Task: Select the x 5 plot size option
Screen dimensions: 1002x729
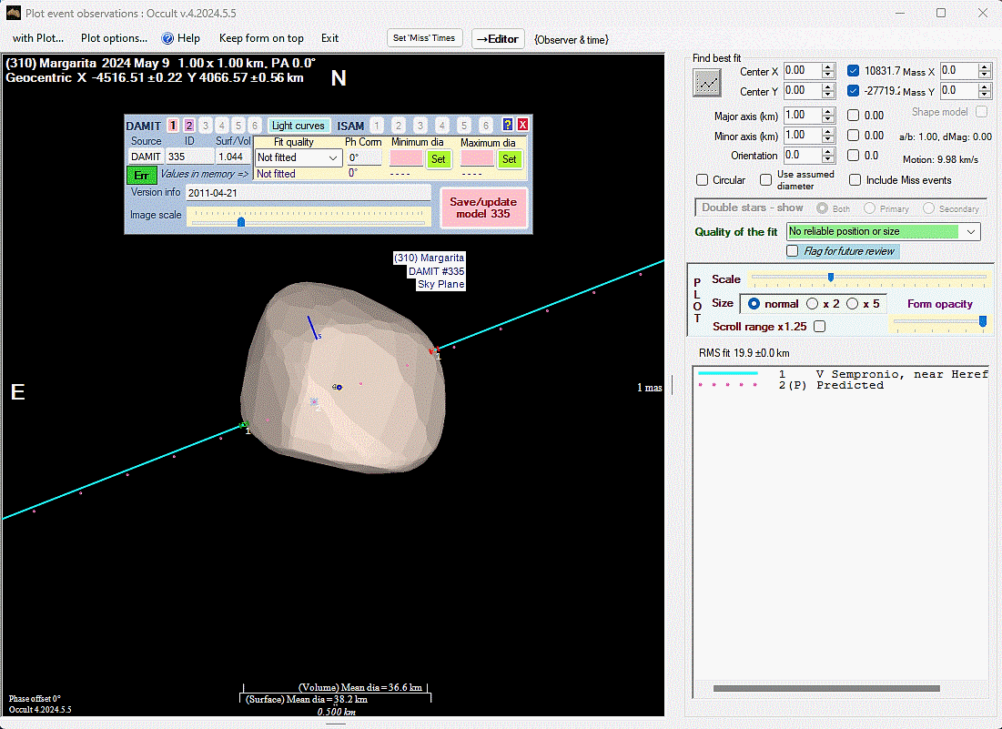Action: (853, 304)
